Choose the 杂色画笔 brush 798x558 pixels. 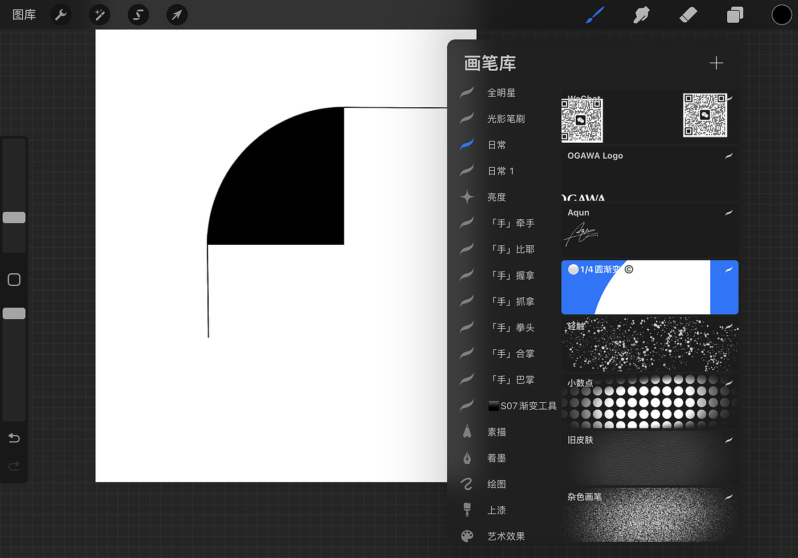coord(649,515)
